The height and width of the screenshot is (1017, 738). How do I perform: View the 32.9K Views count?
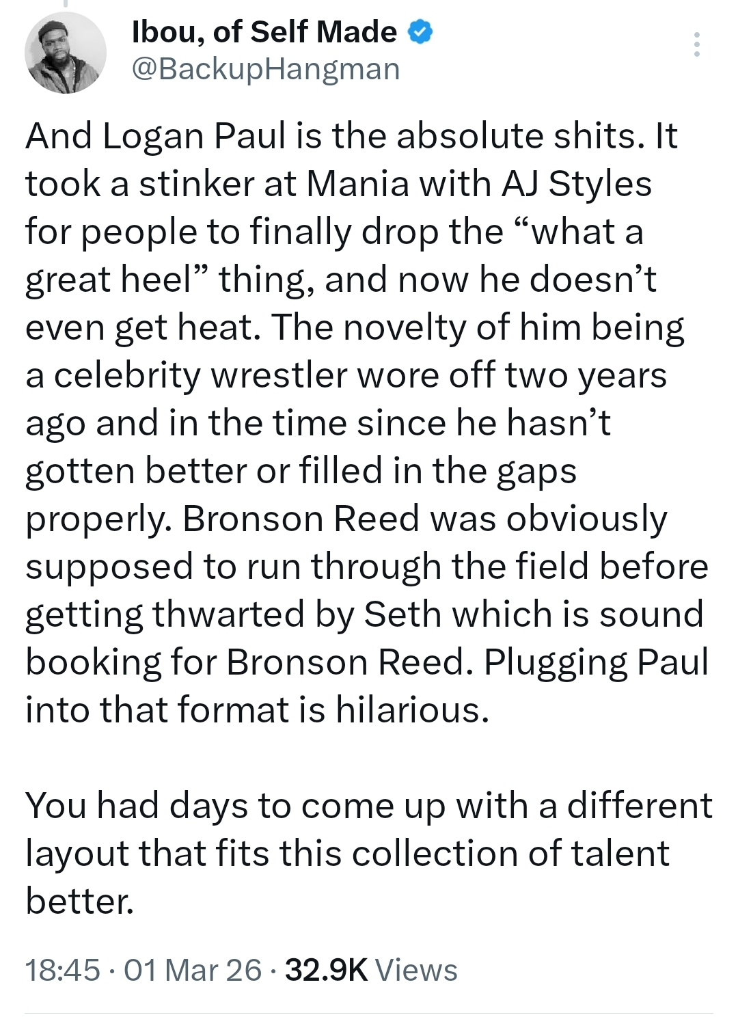(371, 970)
